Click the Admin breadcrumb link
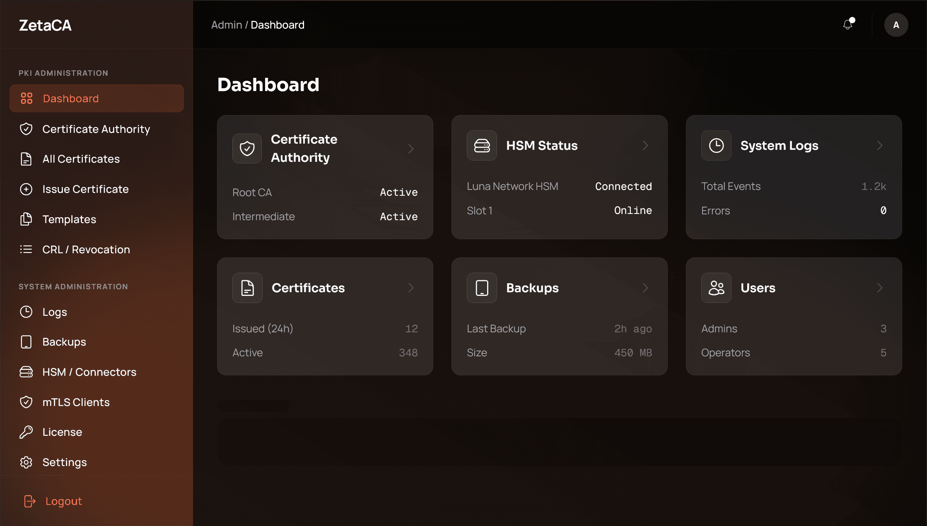927x526 pixels. [x=226, y=25]
